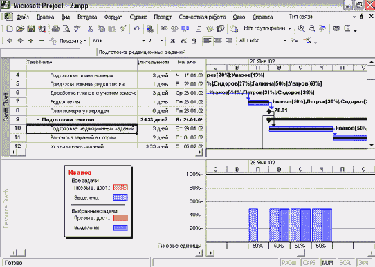Click resource graph horizontal scrollbar left arrow
The width and height of the screenshot is (375, 267).
coord(210,253)
